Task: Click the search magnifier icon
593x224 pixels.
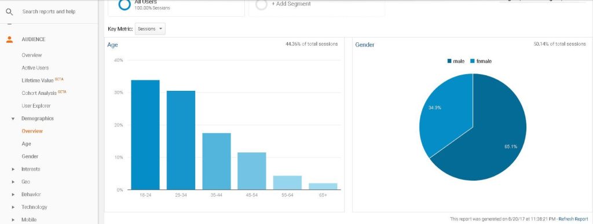Action: pos(9,12)
